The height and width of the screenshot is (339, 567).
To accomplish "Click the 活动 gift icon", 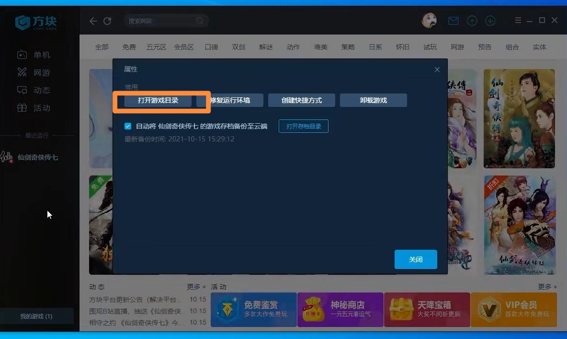I will (22, 107).
